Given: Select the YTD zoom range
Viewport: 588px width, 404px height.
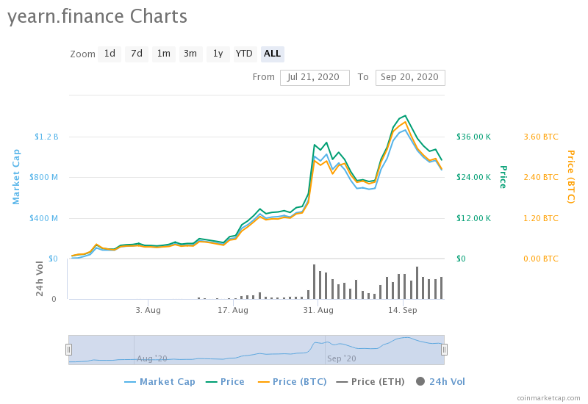Looking at the screenshot, I should [x=244, y=54].
